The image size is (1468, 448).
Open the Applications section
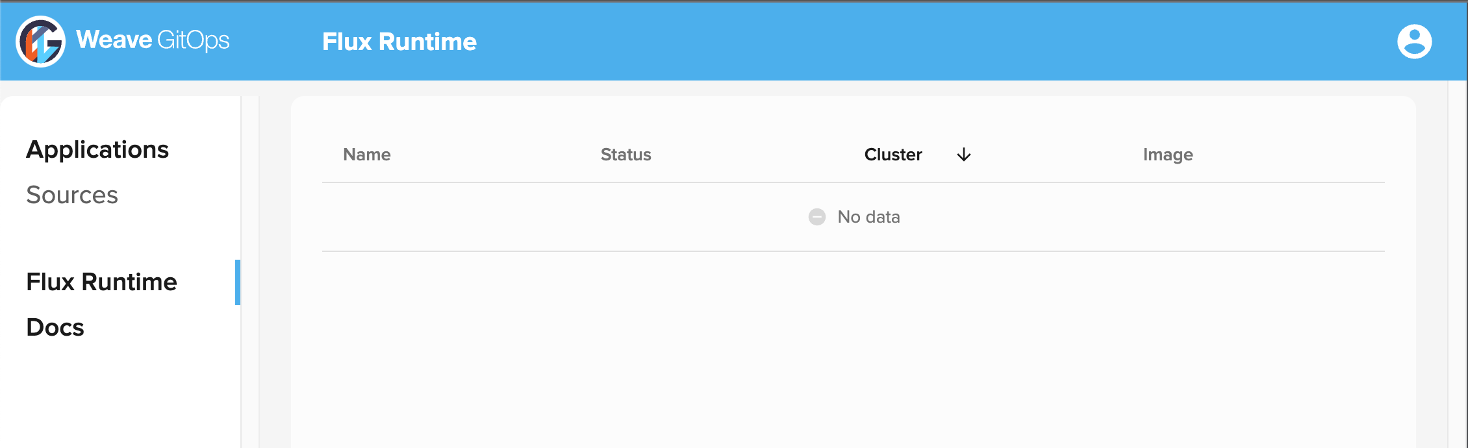tap(97, 149)
